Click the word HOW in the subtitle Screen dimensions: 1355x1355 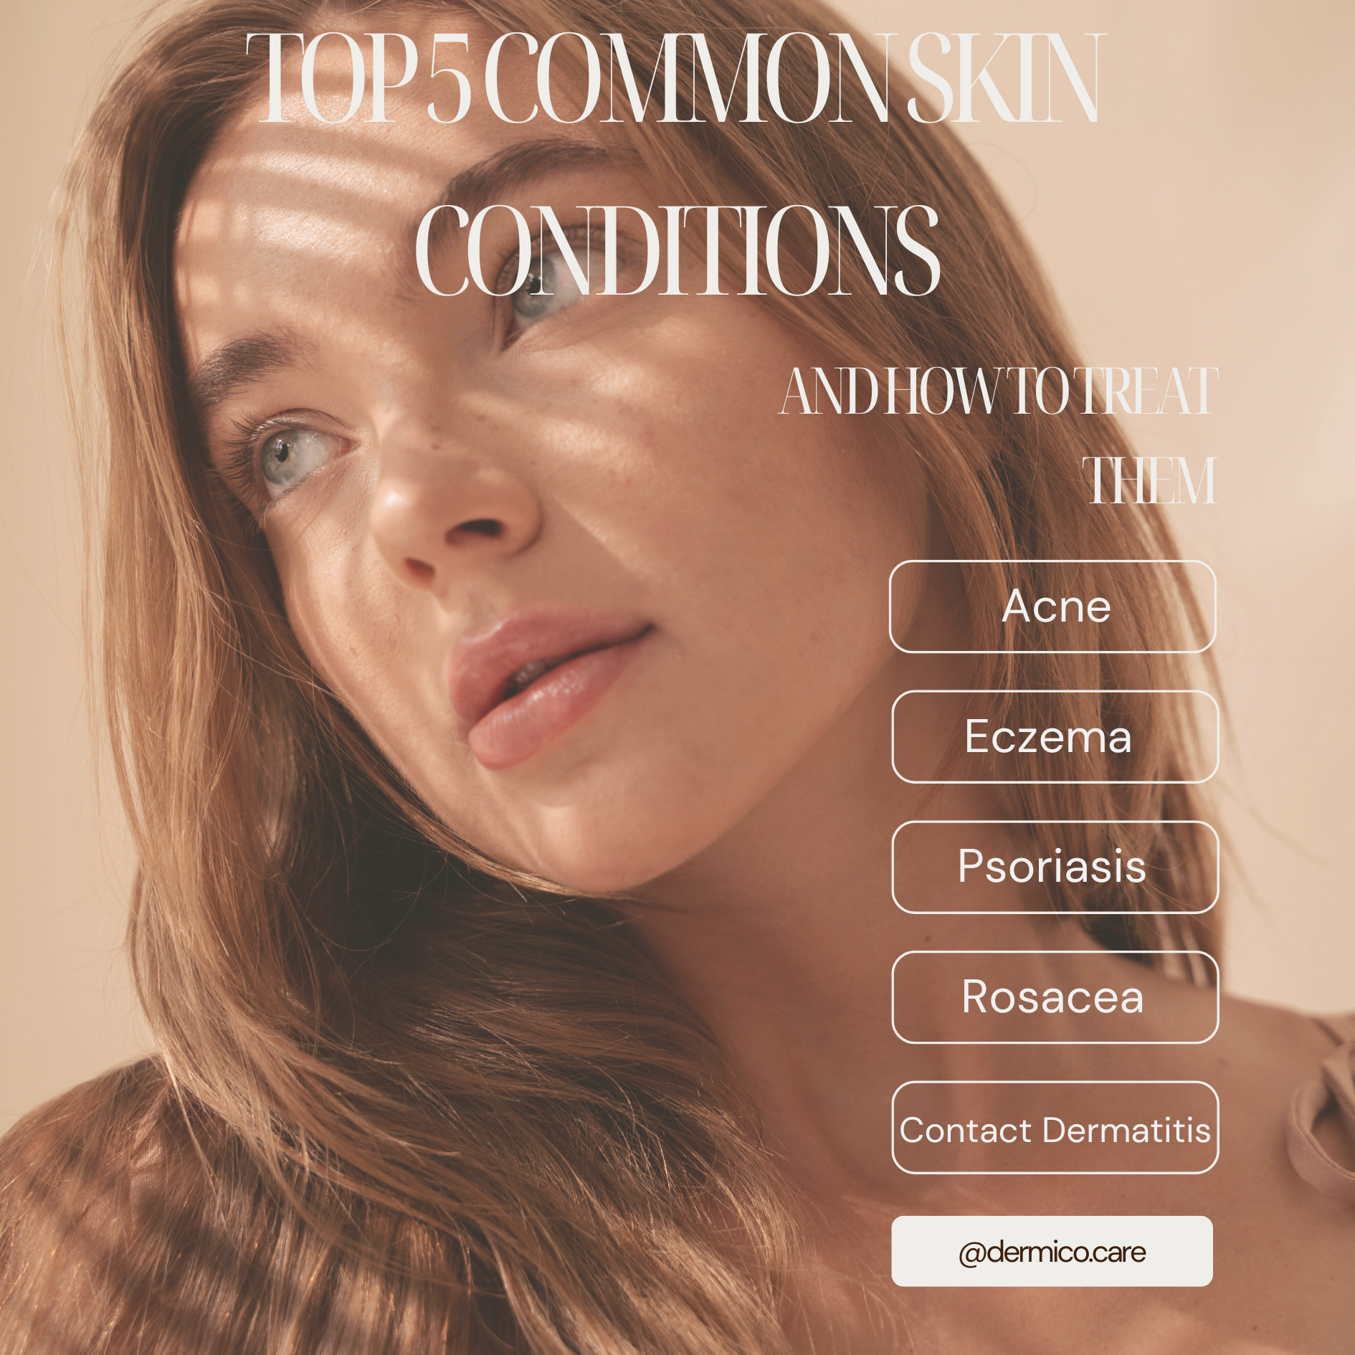point(945,391)
